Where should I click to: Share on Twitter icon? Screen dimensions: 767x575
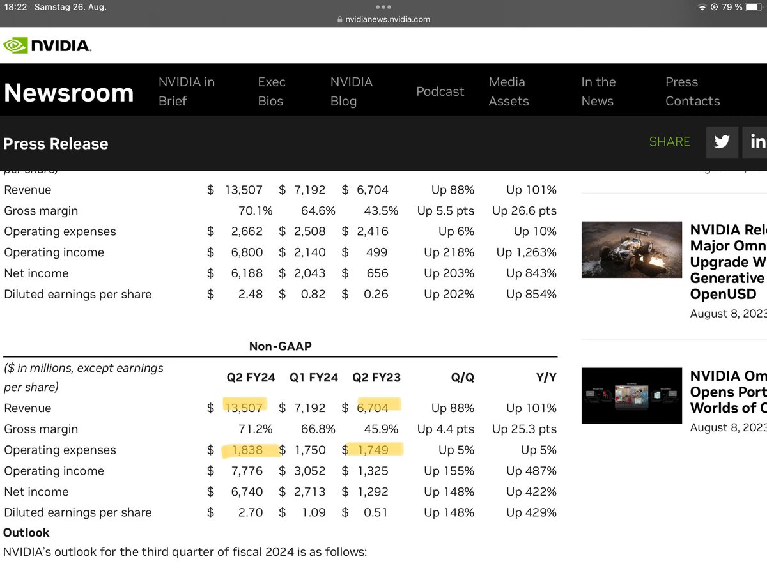[722, 142]
